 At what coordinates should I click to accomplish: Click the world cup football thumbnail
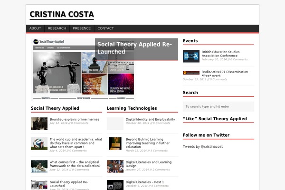[39, 143]
